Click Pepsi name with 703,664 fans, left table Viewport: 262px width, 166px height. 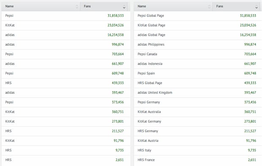[9, 54]
